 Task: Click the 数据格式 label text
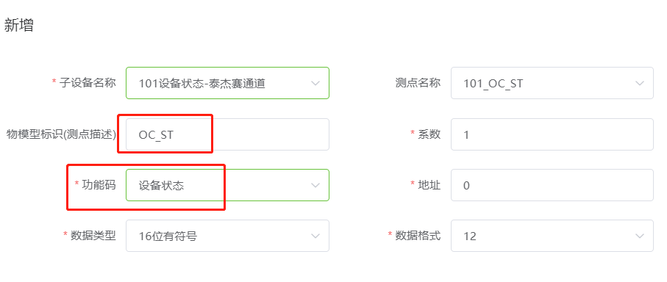pos(418,235)
